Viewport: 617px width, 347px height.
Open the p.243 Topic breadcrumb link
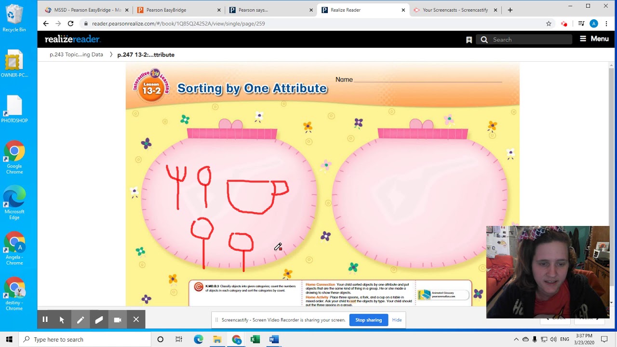tap(76, 54)
